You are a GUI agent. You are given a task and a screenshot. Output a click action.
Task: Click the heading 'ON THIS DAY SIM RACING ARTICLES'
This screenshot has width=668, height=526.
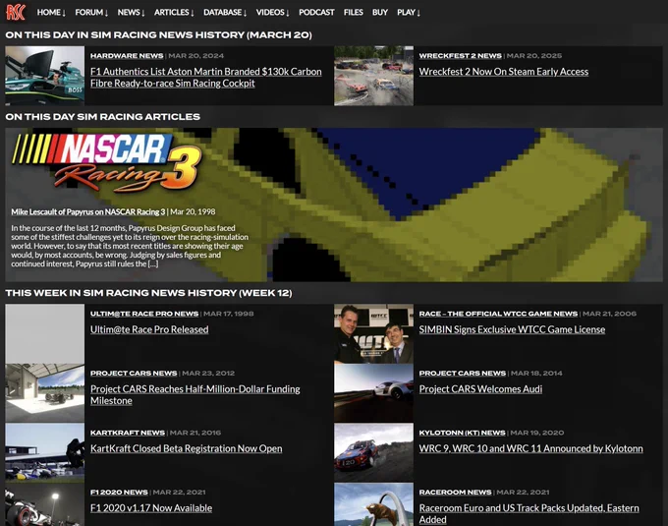pos(103,117)
